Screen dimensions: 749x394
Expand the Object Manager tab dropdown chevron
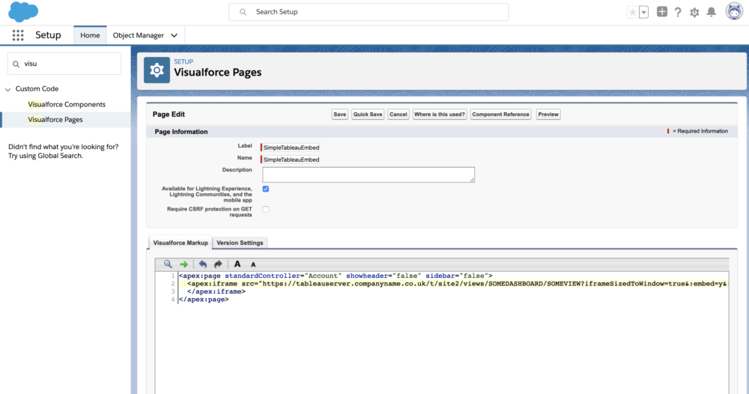(x=175, y=35)
